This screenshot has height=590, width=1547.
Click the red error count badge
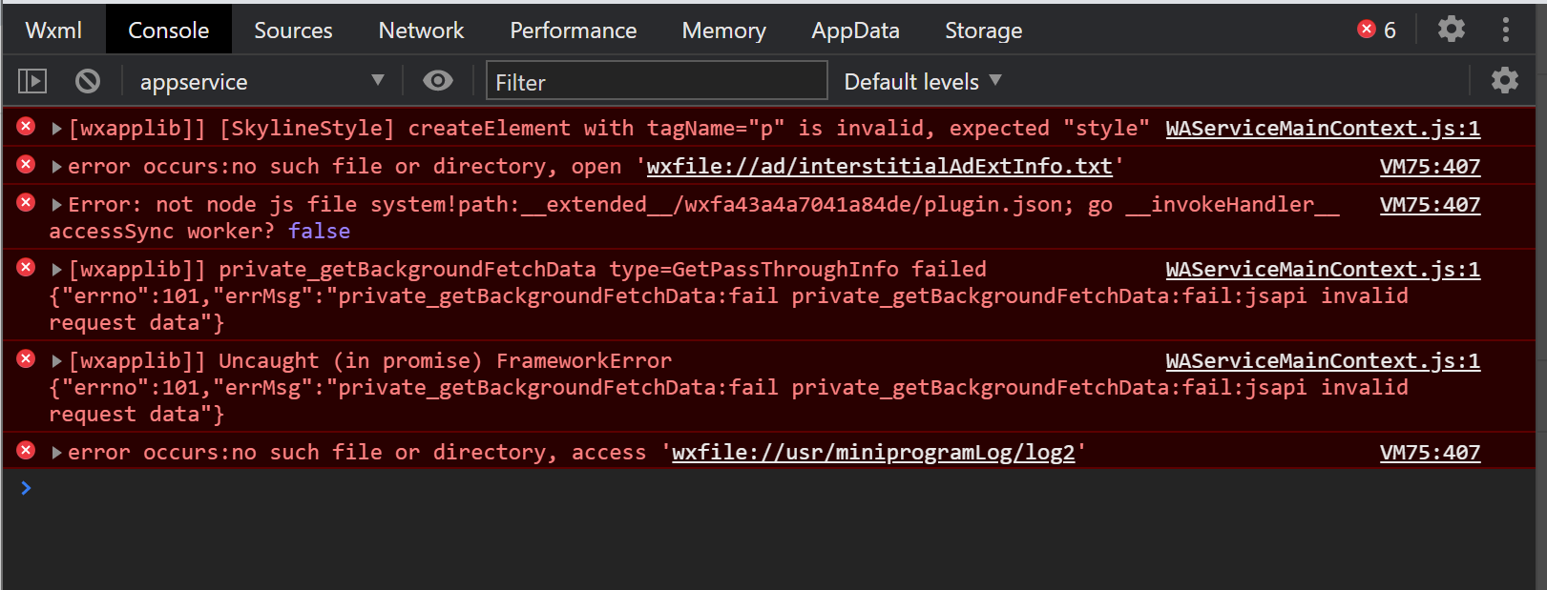(x=1377, y=30)
